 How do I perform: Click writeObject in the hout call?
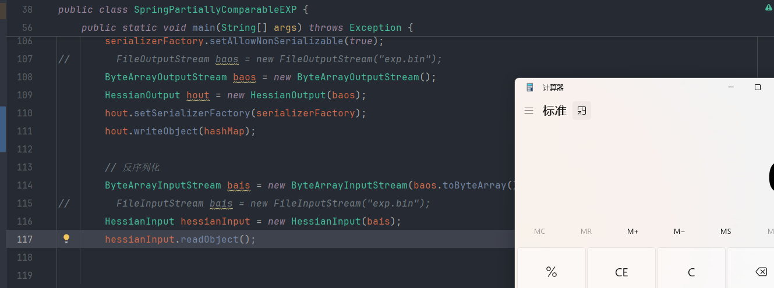[x=166, y=131]
